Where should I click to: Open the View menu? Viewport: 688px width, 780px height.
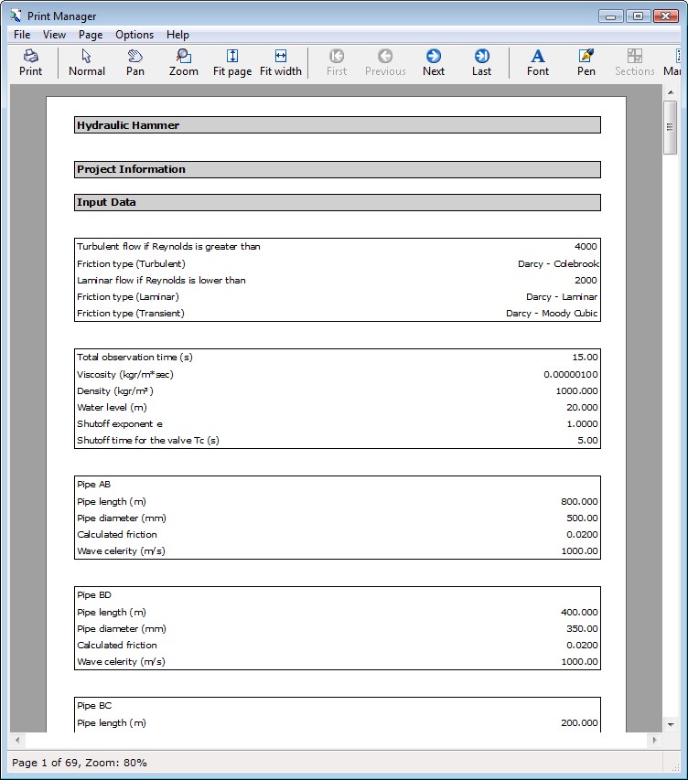click(54, 35)
